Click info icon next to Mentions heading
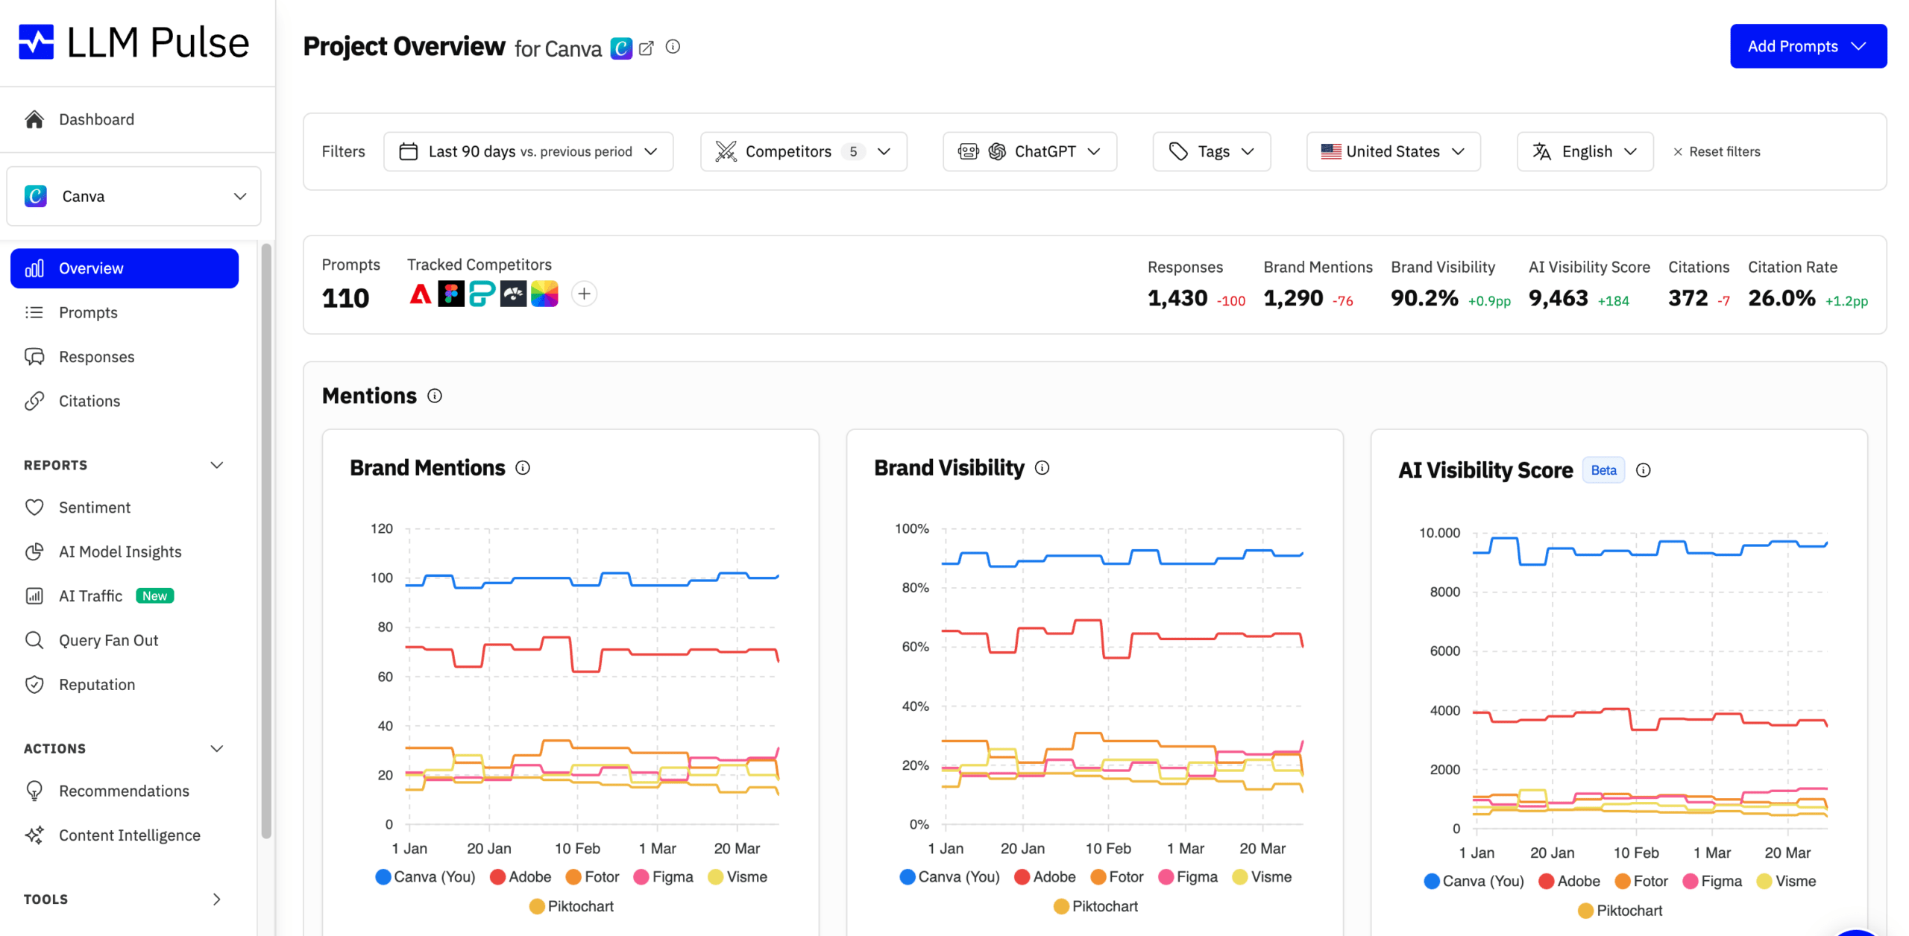This screenshot has height=936, width=1909. [435, 396]
